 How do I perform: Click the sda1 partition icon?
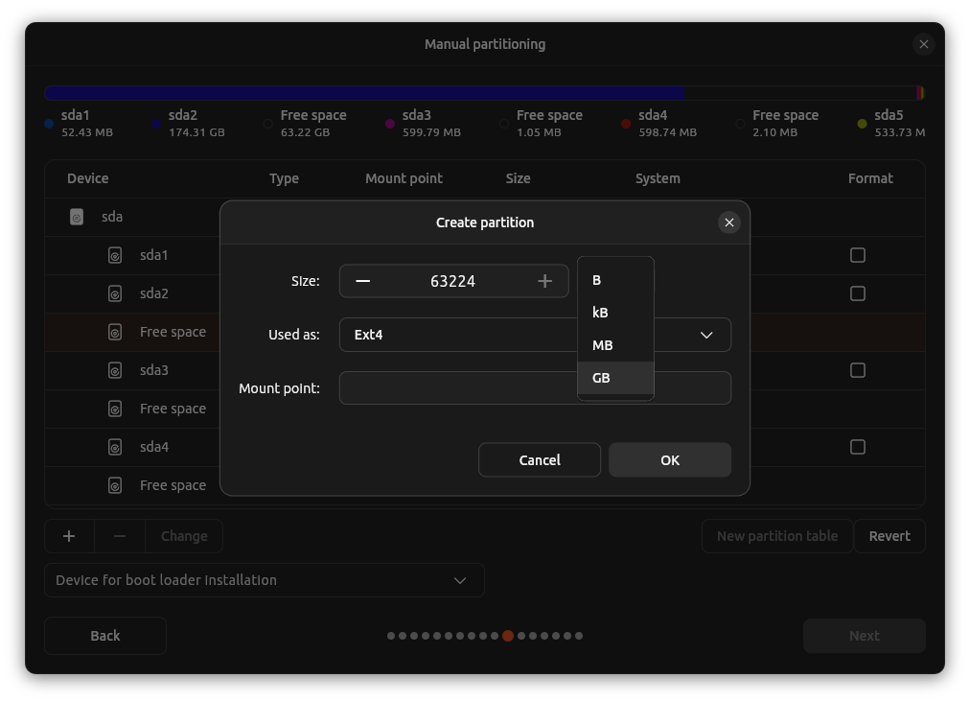click(x=115, y=255)
